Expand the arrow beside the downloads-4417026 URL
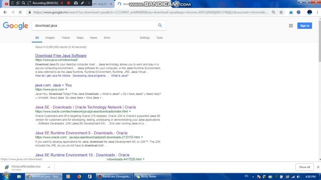 143,159
